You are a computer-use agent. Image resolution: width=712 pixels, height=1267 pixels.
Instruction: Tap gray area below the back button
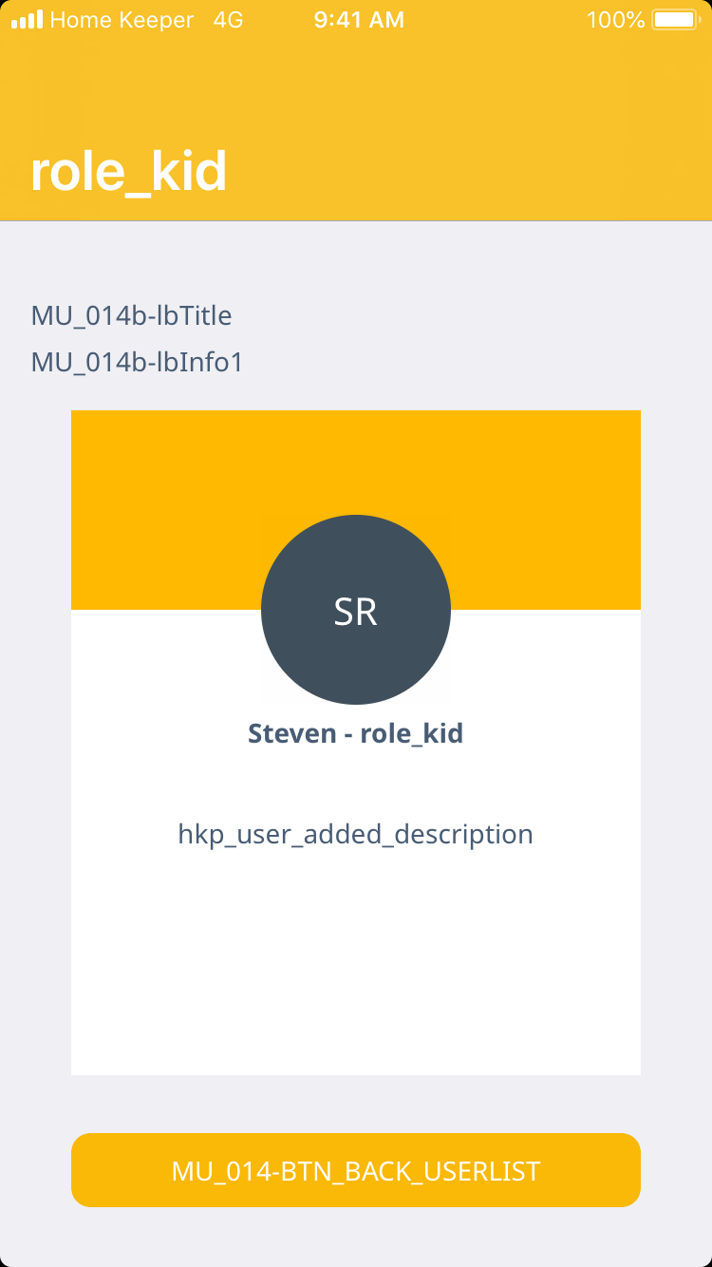pyautogui.click(x=356, y=1239)
